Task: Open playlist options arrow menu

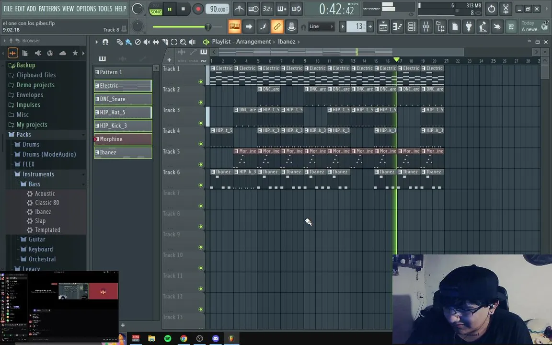Action: [x=96, y=42]
